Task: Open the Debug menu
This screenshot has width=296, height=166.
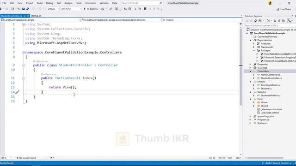Action: click(49, 3)
